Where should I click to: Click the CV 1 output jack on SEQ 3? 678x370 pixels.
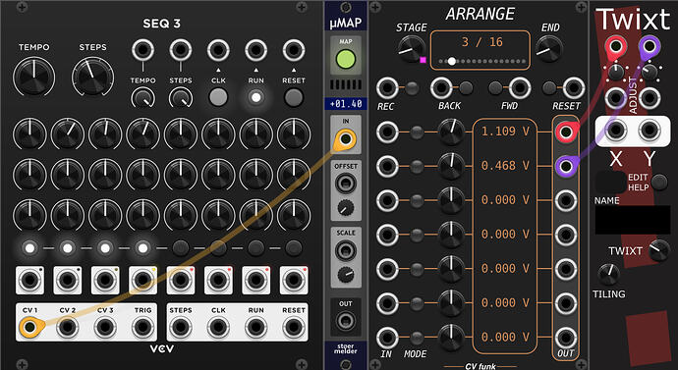point(29,327)
